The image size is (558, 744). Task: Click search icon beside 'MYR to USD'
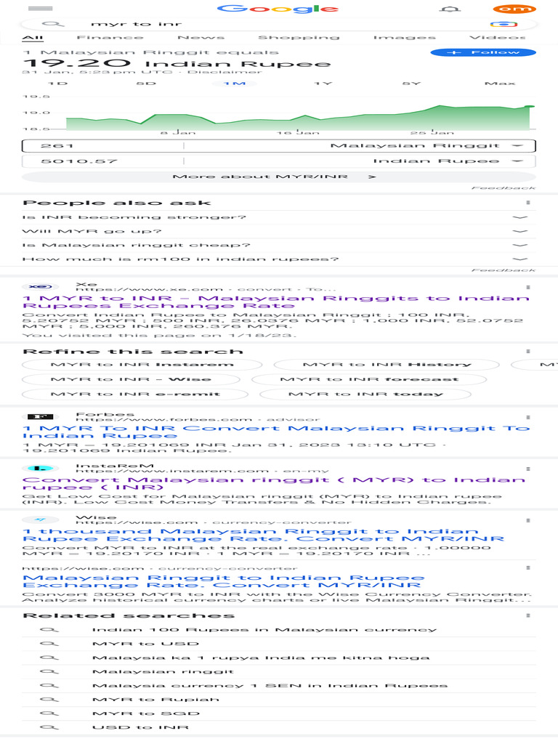49,644
